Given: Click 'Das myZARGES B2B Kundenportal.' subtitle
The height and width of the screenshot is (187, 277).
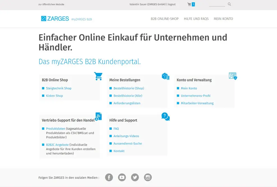Looking at the screenshot, I should pyautogui.click(x=89, y=61).
